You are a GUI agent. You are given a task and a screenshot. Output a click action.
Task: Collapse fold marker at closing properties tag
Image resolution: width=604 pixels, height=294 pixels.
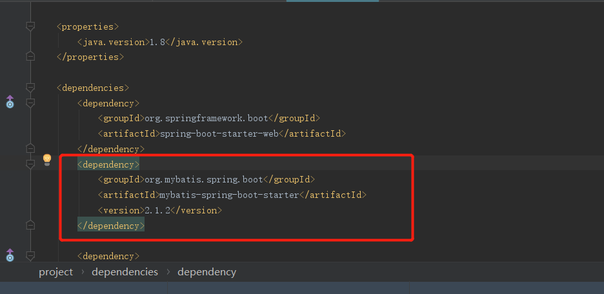coord(30,57)
